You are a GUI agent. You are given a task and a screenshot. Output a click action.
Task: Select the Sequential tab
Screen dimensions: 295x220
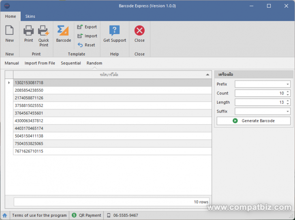click(71, 63)
